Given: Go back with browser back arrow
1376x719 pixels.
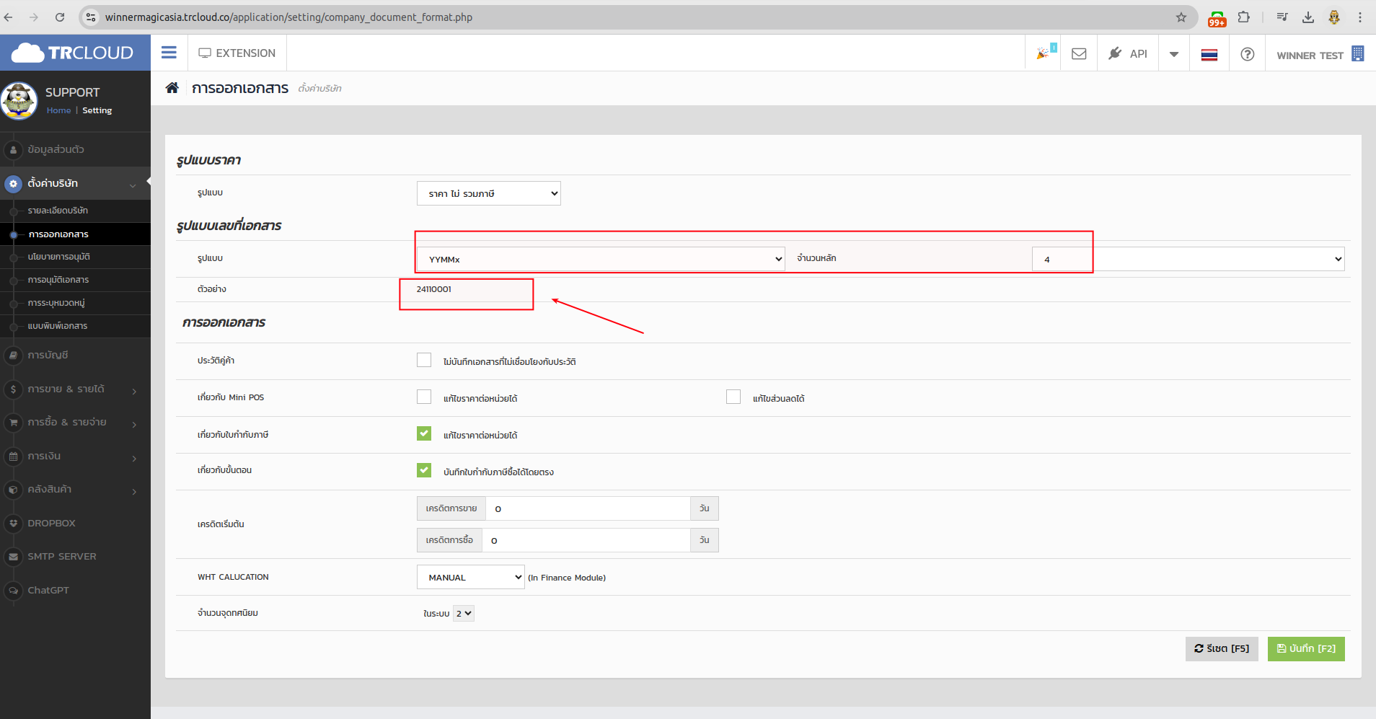Looking at the screenshot, I should (9, 17).
